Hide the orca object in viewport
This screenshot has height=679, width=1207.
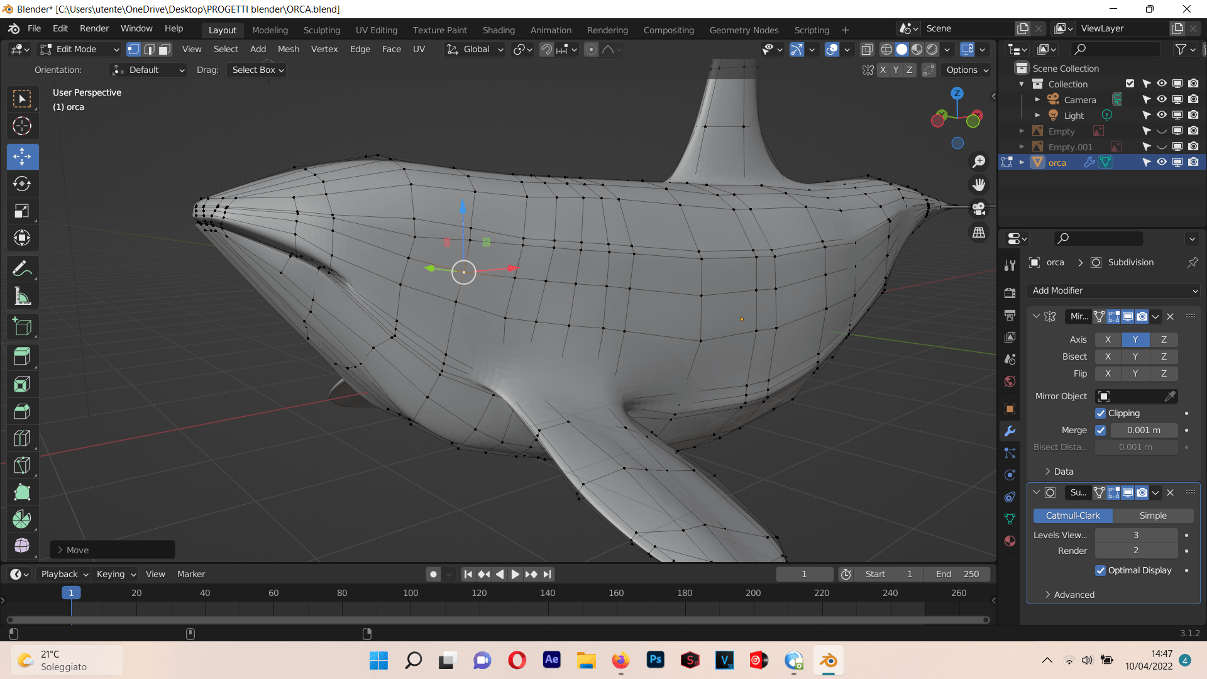(1162, 162)
